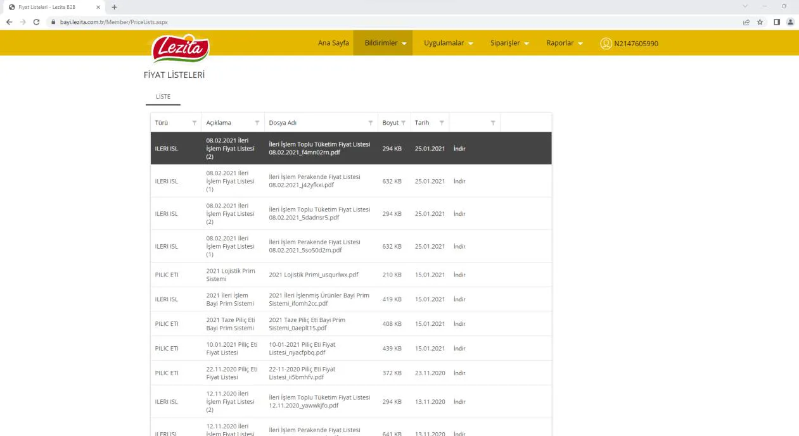The width and height of the screenshot is (799, 436).
Task: Select description 22.11.2020 Piliç Eti Fiyat Listesi
Action: point(232,373)
